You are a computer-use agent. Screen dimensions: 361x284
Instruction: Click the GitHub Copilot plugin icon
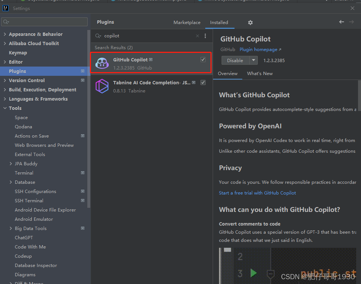(x=102, y=63)
